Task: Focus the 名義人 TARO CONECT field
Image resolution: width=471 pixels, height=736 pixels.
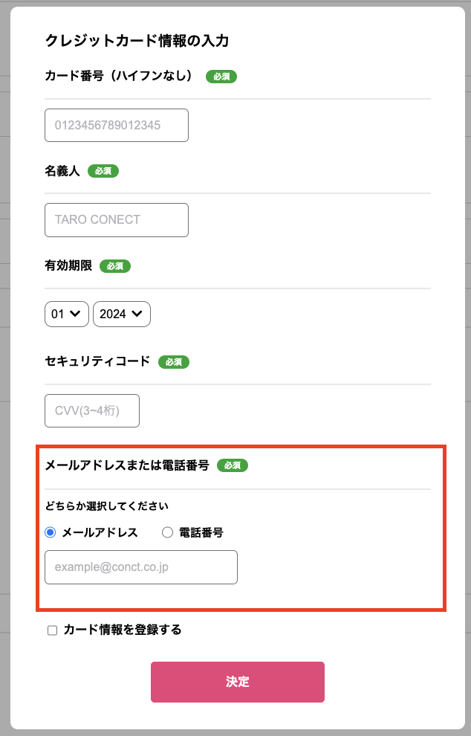Action: (117, 220)
